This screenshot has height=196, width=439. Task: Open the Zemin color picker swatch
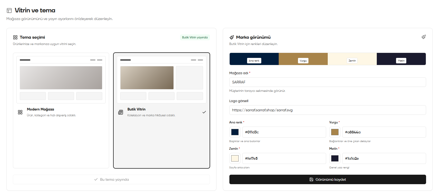point(235,158)
